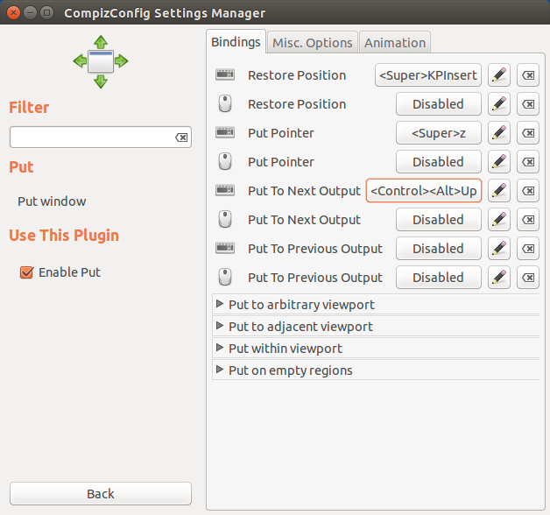
Task: Toggle the Enable Put checkbox
Action: 26,272
